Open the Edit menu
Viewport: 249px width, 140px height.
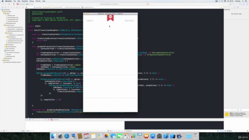(19, 1)
